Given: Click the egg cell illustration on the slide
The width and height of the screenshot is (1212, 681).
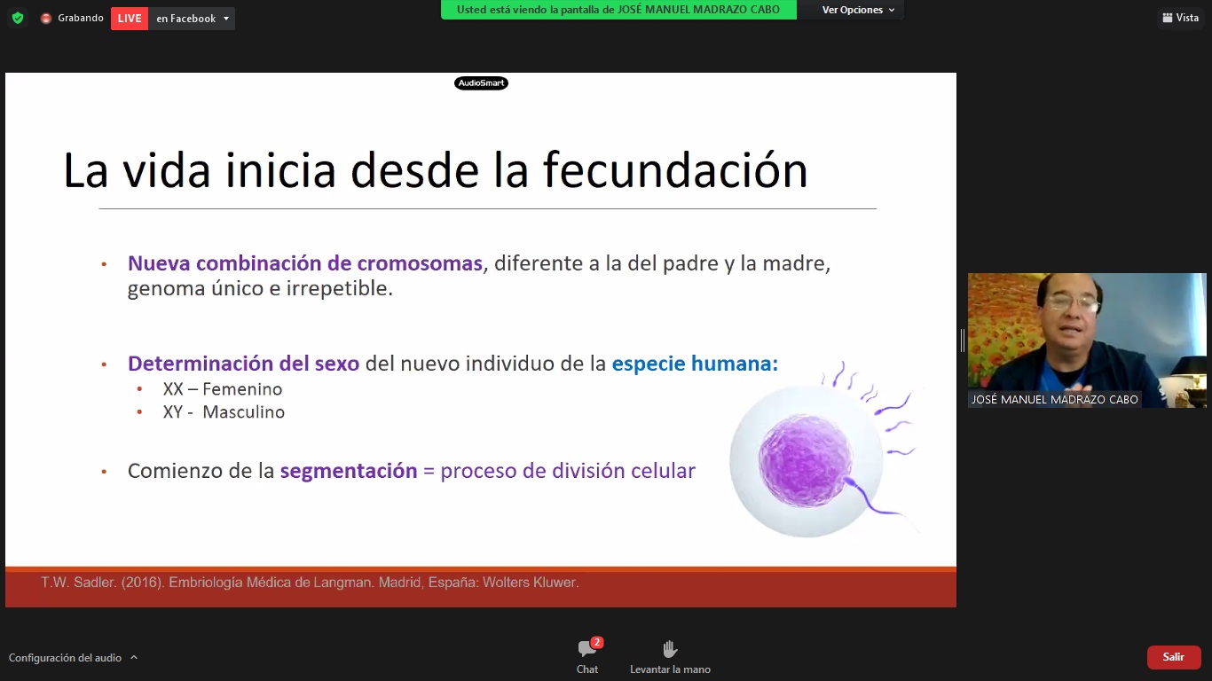Looking at the screenshot, I should coord(806,462).
